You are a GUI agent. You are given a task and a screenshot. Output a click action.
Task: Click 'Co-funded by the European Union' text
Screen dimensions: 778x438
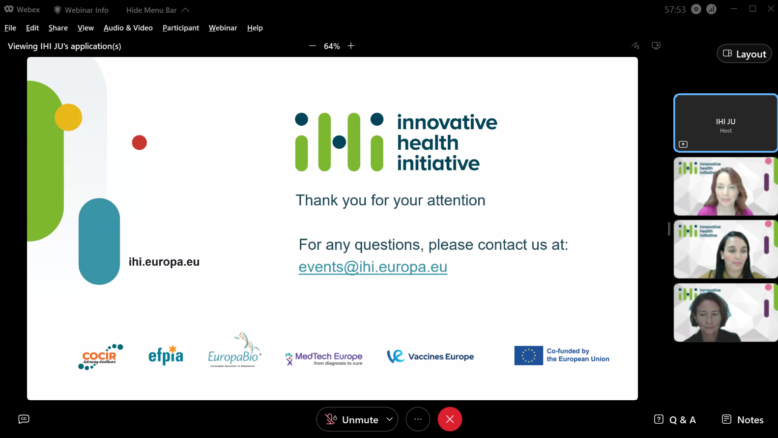(x=578, y=355)
